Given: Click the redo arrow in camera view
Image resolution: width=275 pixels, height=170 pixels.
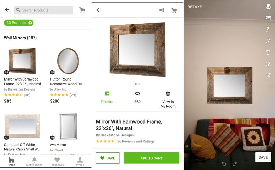Looking at the screenshot, I should pos(235,164).
